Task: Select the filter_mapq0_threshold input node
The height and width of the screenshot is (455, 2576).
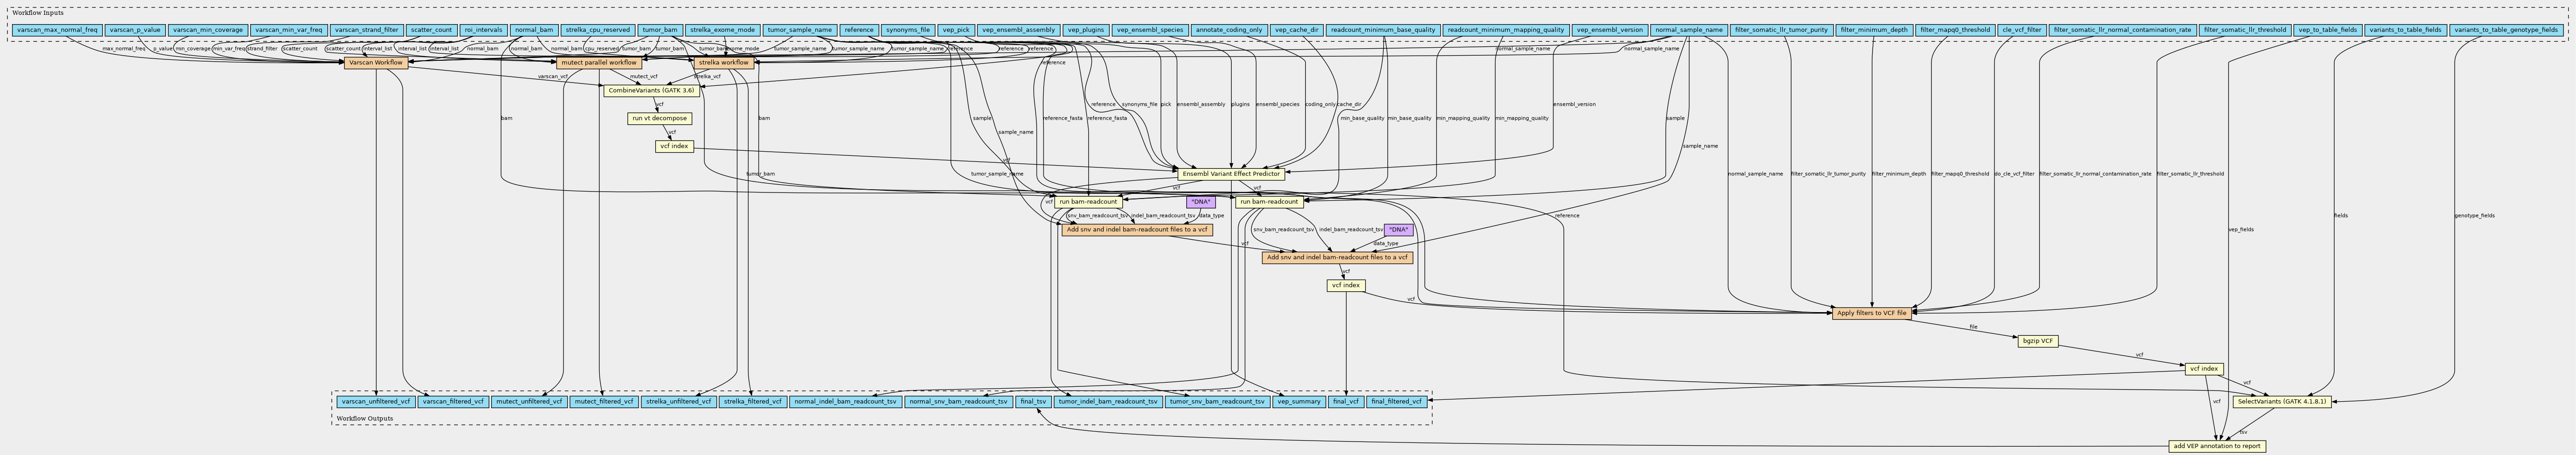Action: coord(1954,30)
